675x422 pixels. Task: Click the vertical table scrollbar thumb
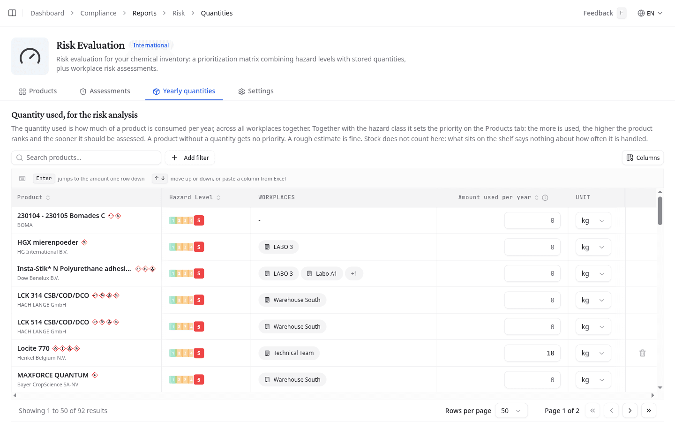point(660,211)
